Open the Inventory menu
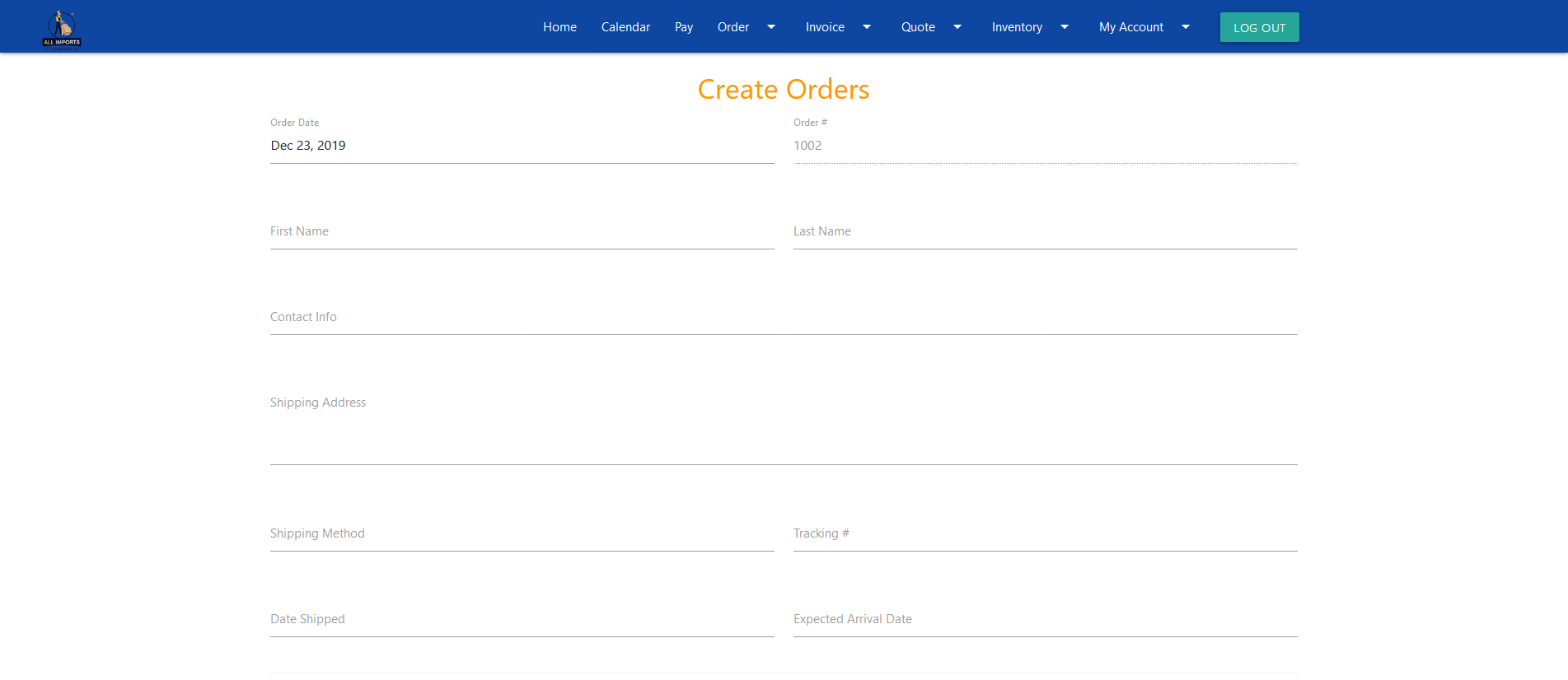The height and width of the screenshot is (680, 1568). (x=1017, y=27)
